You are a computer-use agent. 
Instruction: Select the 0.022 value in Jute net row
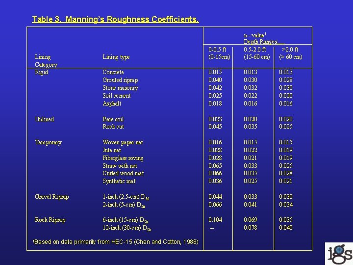coord(251,150)
